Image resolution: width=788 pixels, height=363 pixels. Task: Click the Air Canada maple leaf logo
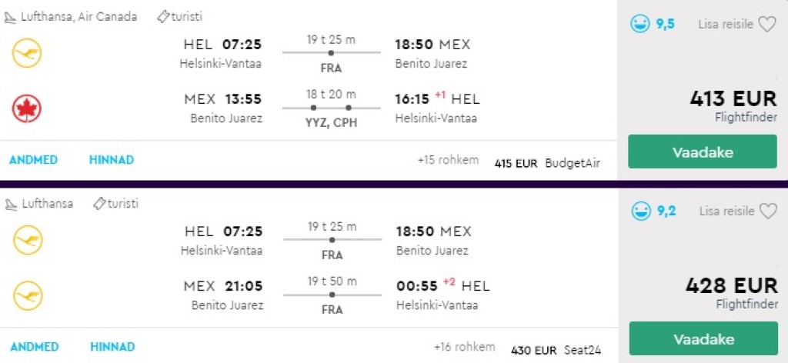27,108
